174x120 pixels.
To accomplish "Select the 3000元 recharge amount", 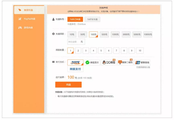I will (126, 35).
